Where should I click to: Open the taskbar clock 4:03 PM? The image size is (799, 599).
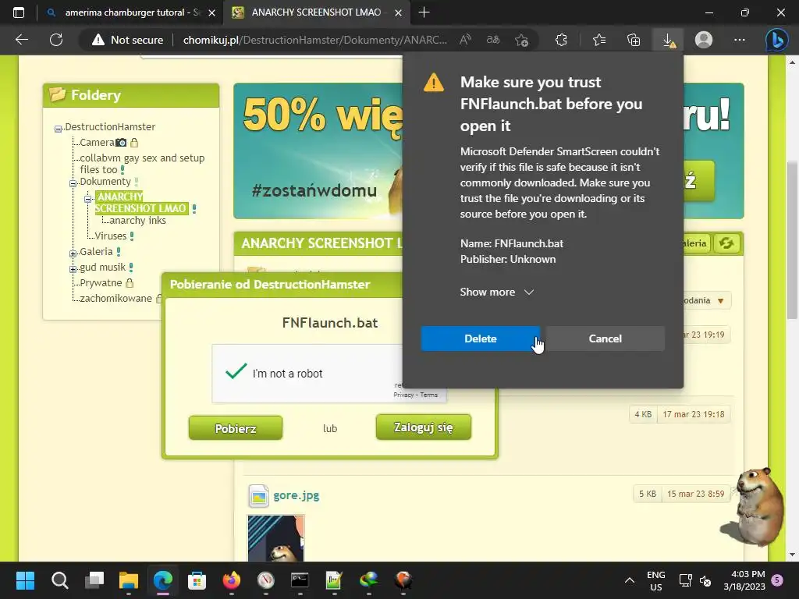point(744,580)
